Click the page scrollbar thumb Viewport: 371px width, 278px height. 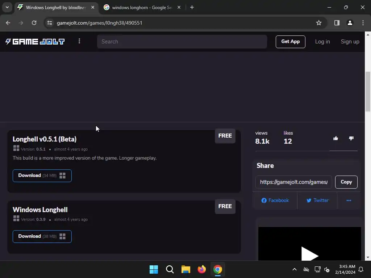tap(368, 91)
